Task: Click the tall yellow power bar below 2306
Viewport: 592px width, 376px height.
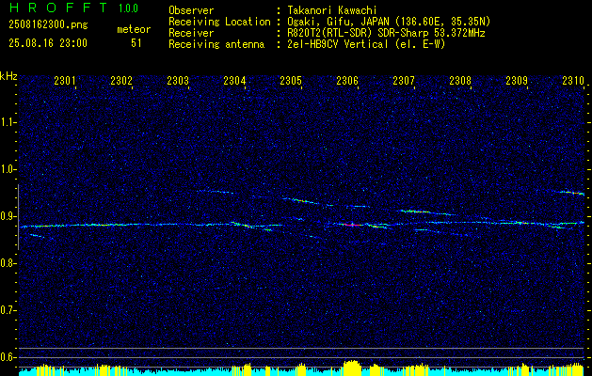Action: click(352, 368)
